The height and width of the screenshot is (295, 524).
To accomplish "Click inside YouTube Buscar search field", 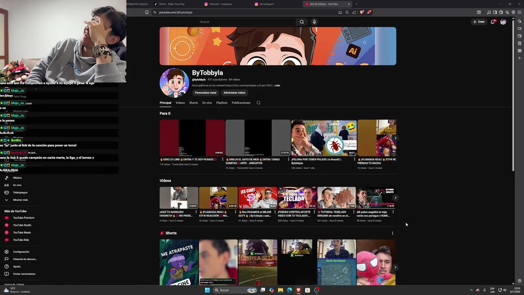I will 247,22.
